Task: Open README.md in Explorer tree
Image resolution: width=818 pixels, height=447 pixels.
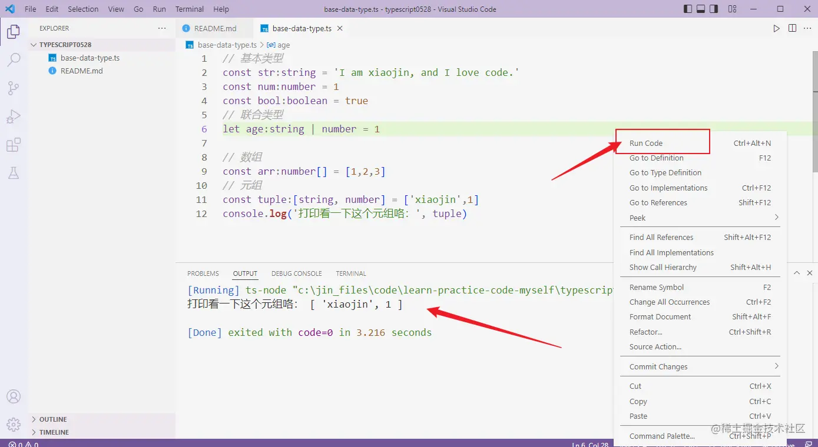Action: [x=101, y=71]
